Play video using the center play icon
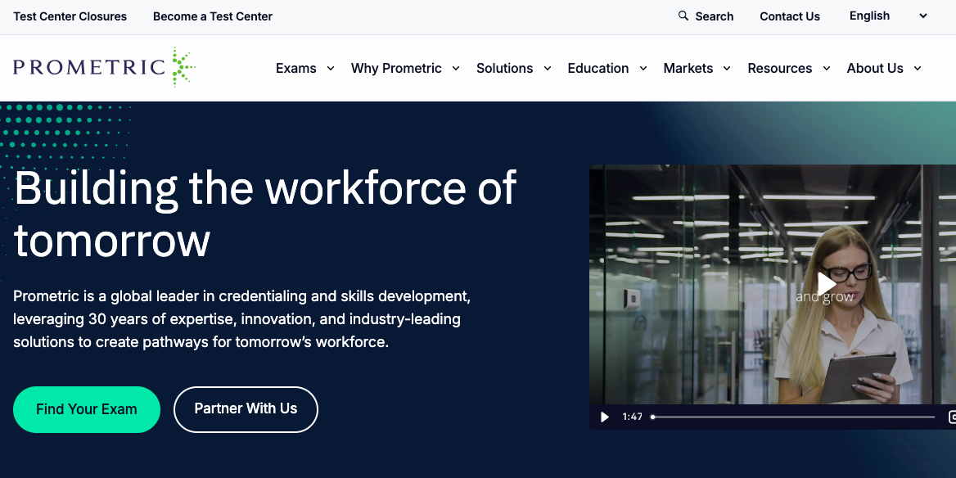 point(826,284)
